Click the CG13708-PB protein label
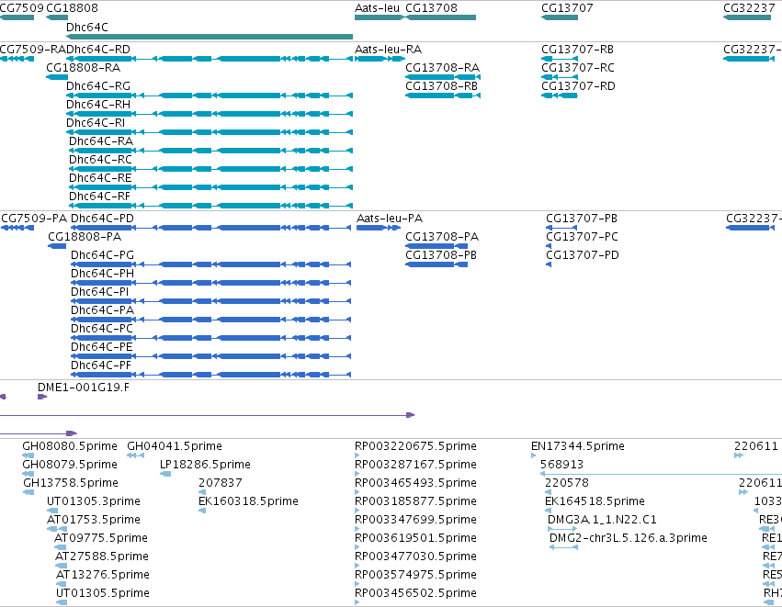The height and width of the screenshot is (607, 782). [x=441, y=255]
